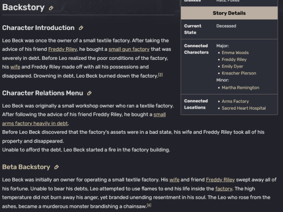Open Freddy Riley in Connected Characters list

click(x=234, y=59)
